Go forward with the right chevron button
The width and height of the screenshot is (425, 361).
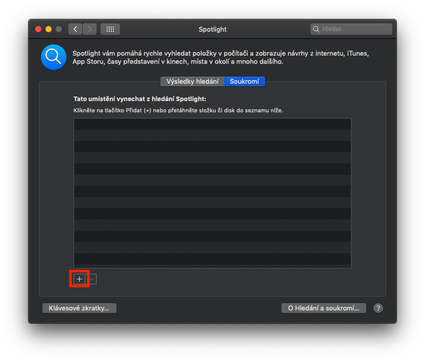[90, 29]
